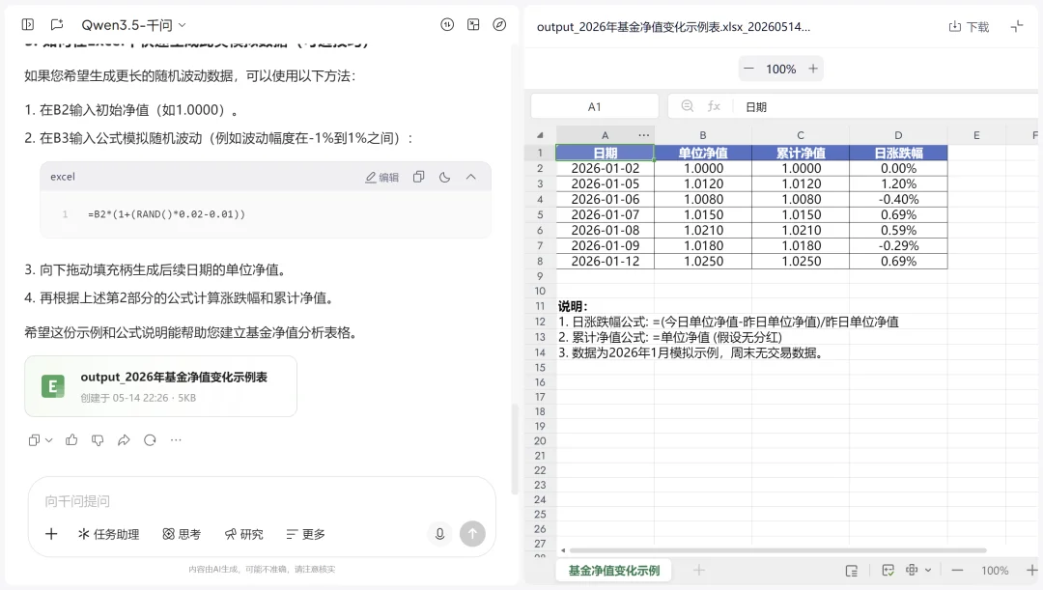
Task: Click header cell 日涨跌幅
Action: (x=899, y=153)
